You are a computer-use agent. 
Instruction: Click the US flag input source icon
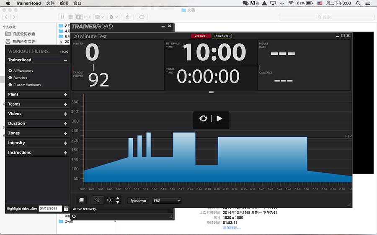(x=320, y=3)
